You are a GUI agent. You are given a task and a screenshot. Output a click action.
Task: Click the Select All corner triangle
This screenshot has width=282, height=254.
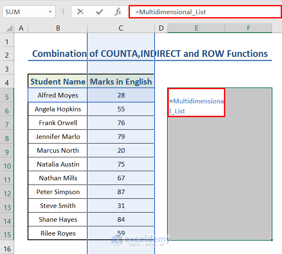[9, 28]
